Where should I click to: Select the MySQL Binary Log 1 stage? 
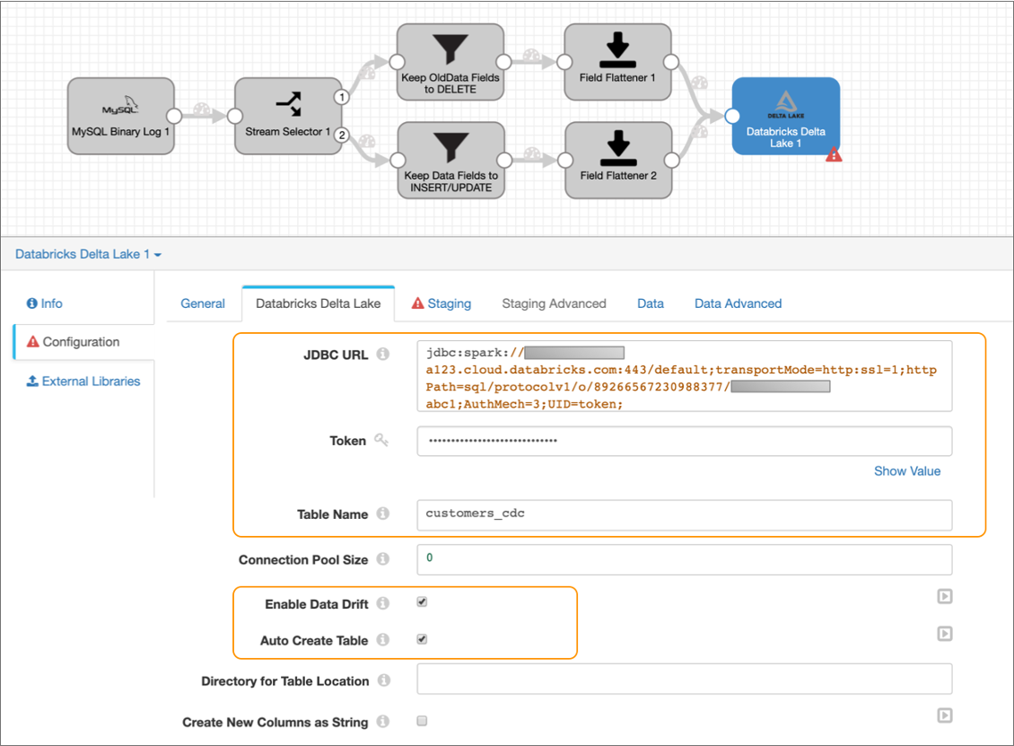tap(120, 115)
